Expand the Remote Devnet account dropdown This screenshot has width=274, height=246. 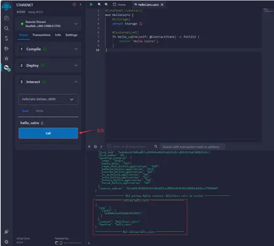tap(76, 24)
